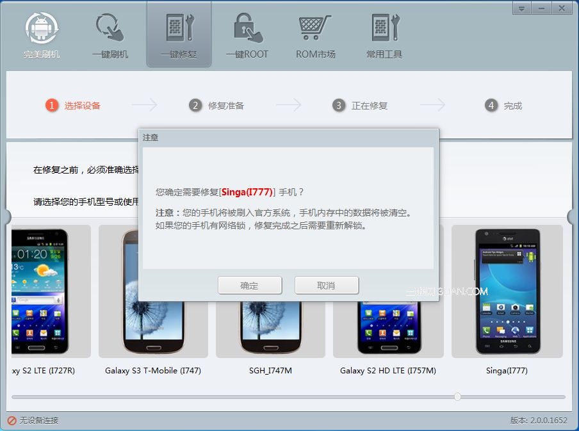Select the 一键修复 repair tool icon
This screenshot has width=579, height=431.
click(x=179, y=28)
